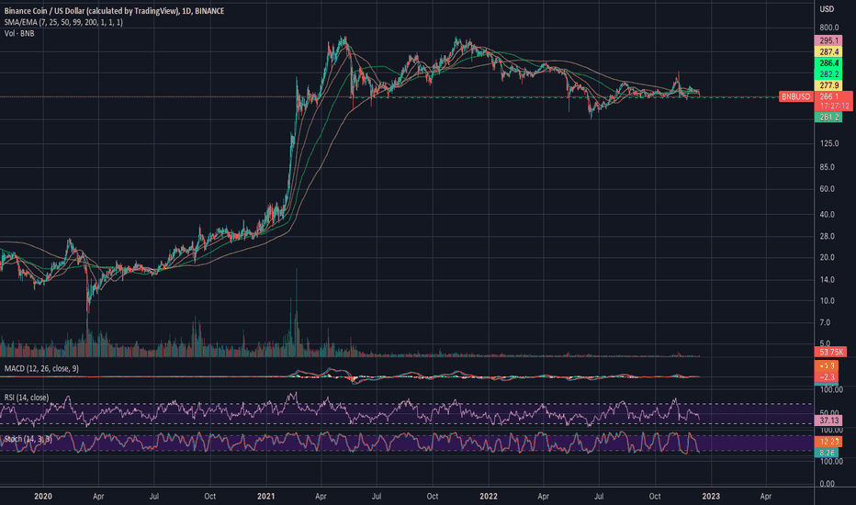Click the 28.0 price axis tick

coord(827,236)
